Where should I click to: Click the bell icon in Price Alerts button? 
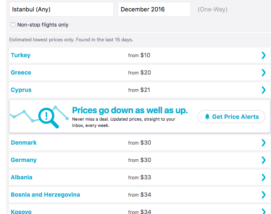207,117
